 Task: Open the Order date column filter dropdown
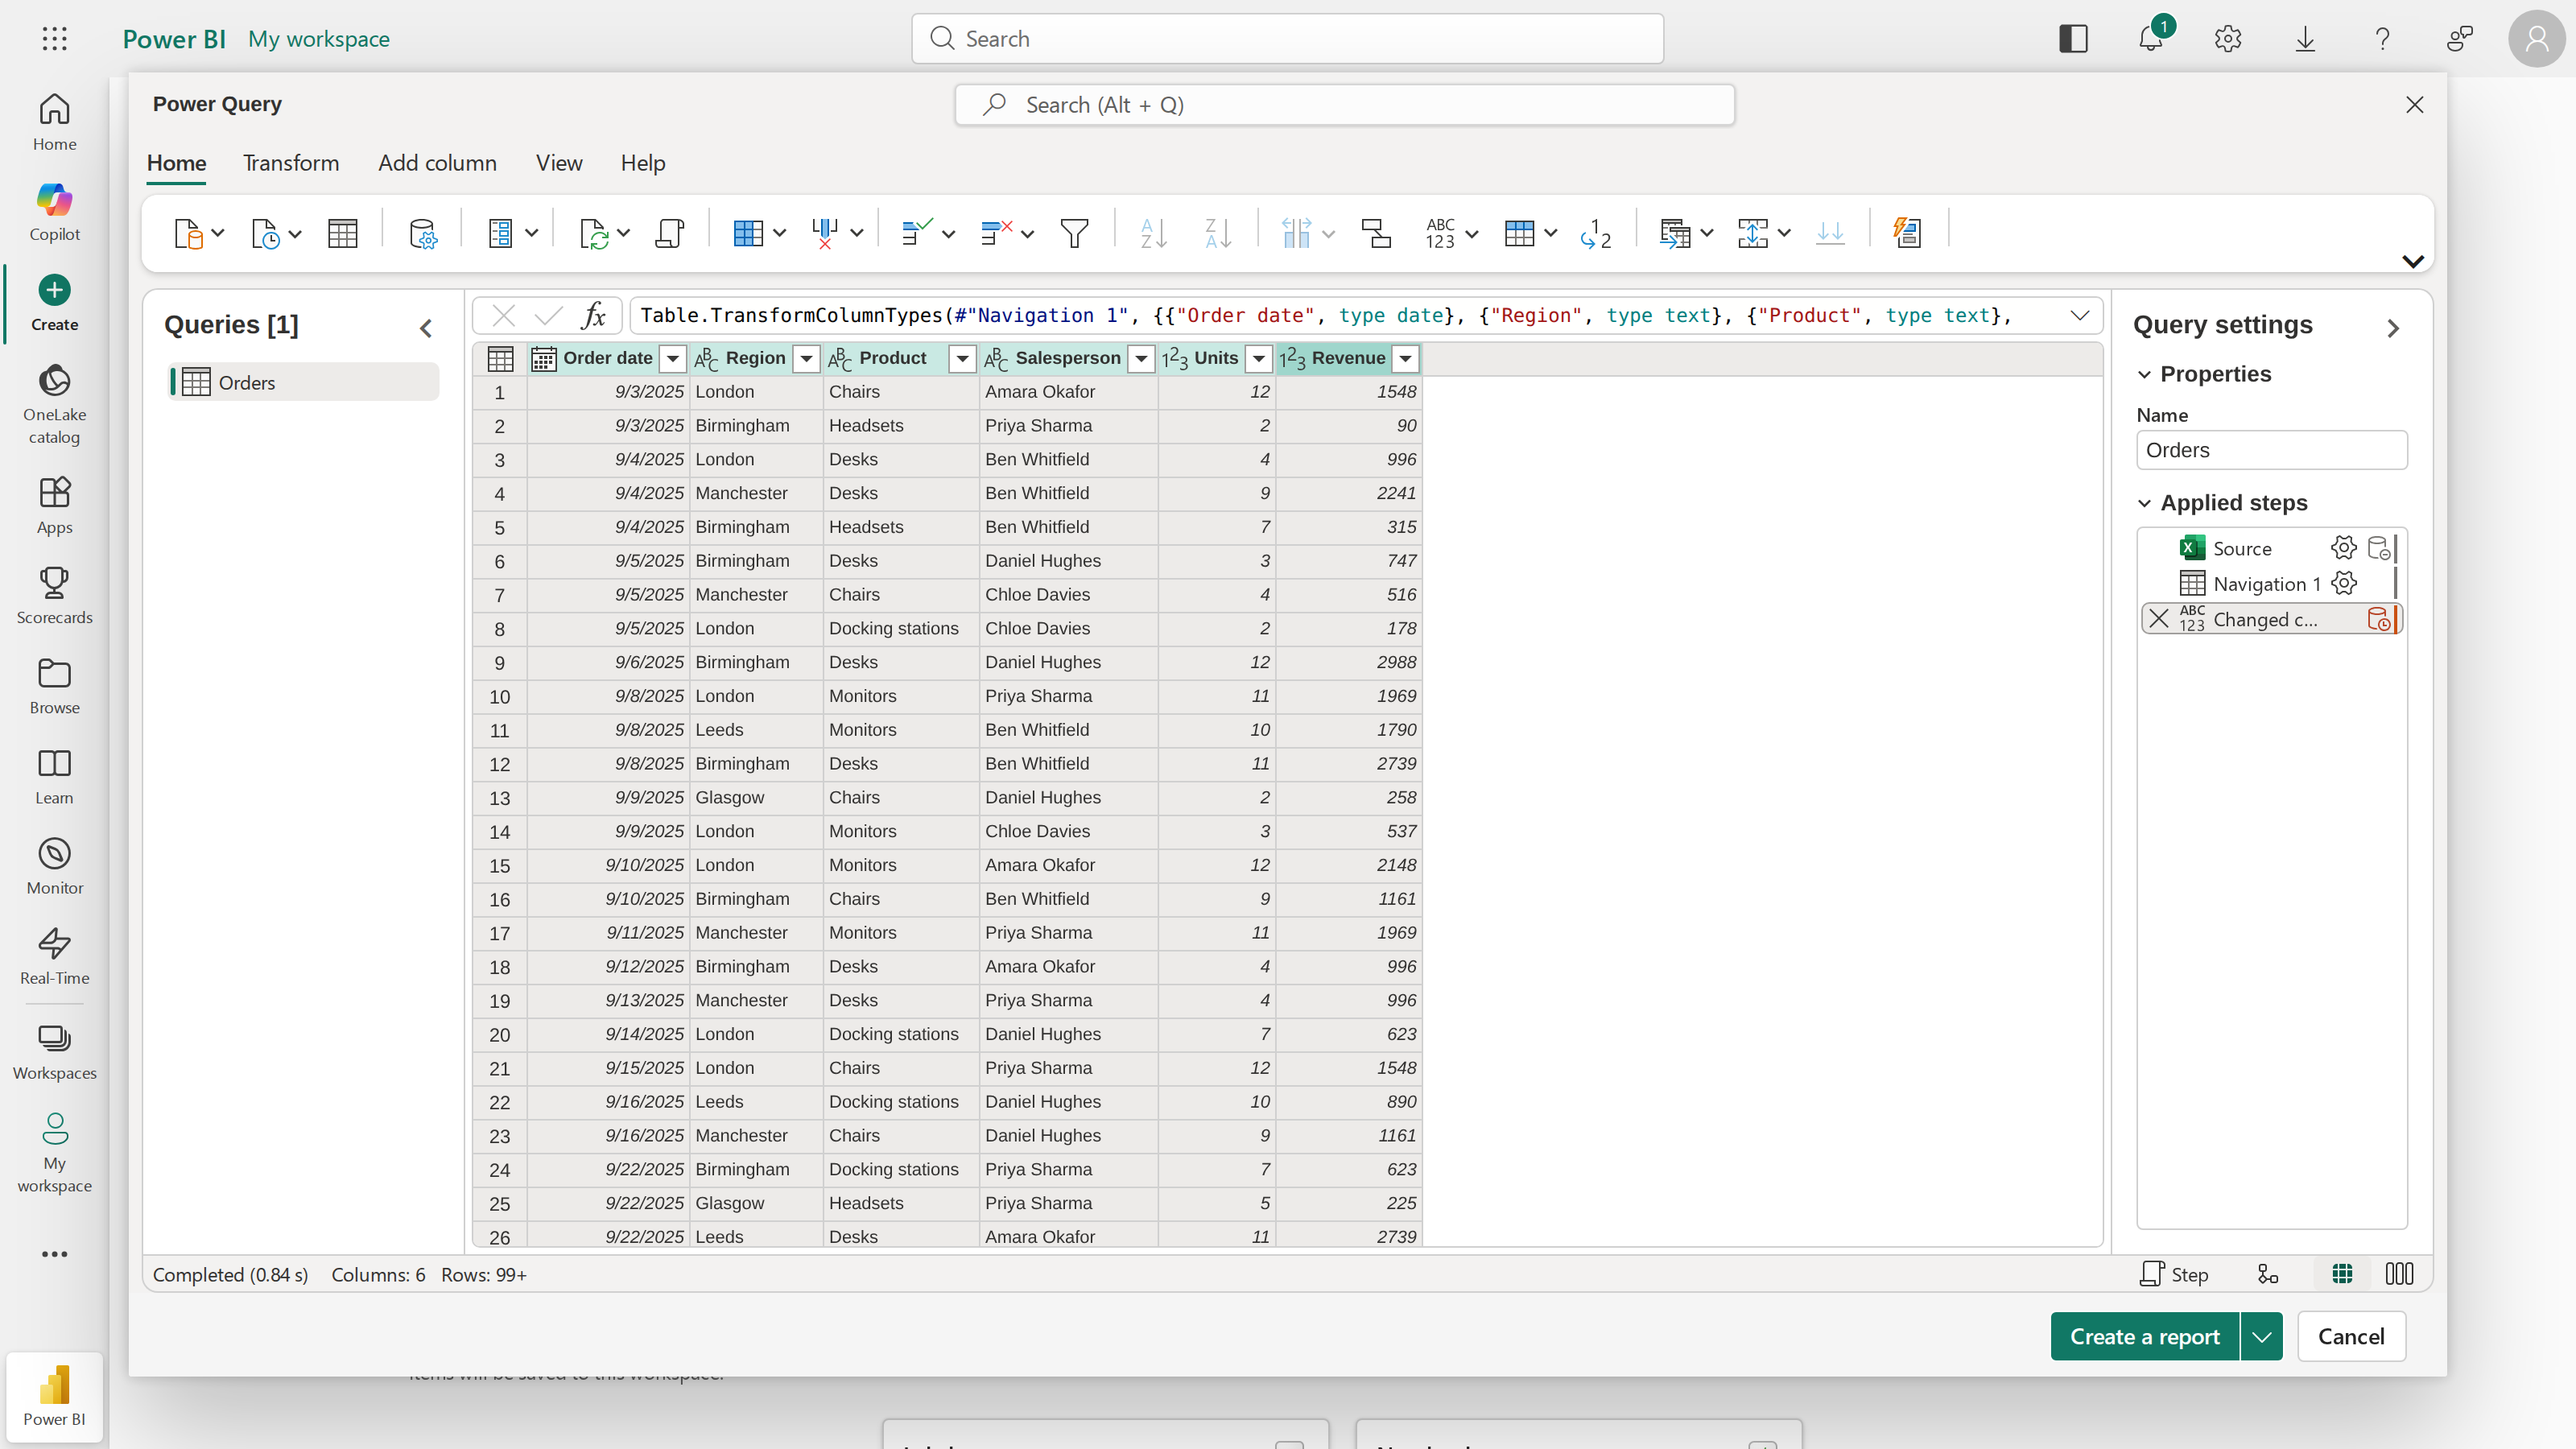(x=673, y=359)
